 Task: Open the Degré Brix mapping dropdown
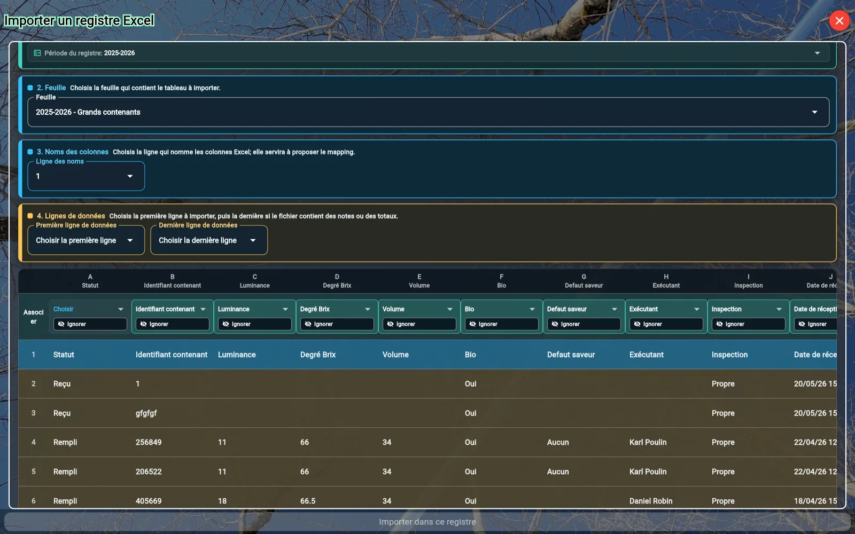click(x=336, y=309)
